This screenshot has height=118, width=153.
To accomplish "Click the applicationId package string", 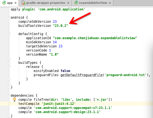I will 95,38.
